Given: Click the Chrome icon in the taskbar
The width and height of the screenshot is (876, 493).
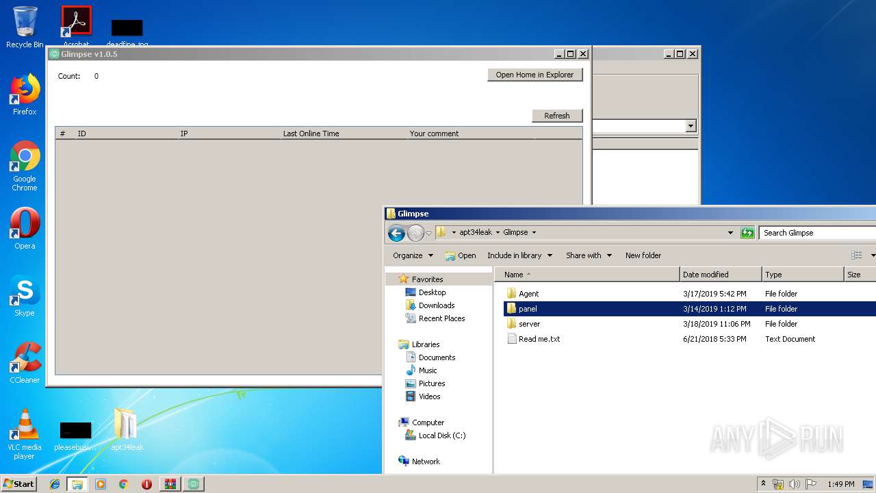Looking at the screenshot, I should pos(123,484).
